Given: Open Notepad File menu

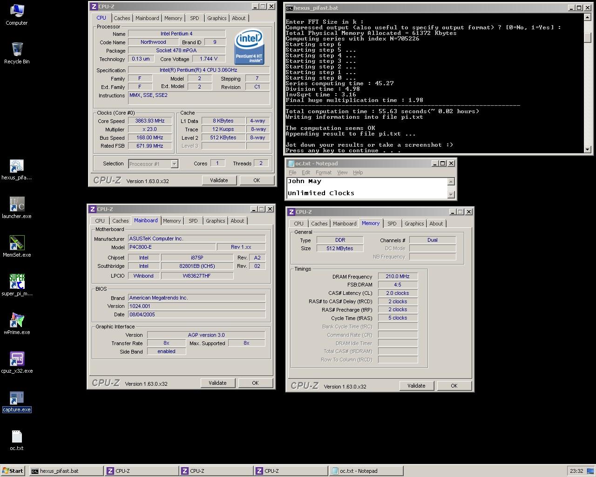Looking at the screenshot, I should tap(292, 172).
